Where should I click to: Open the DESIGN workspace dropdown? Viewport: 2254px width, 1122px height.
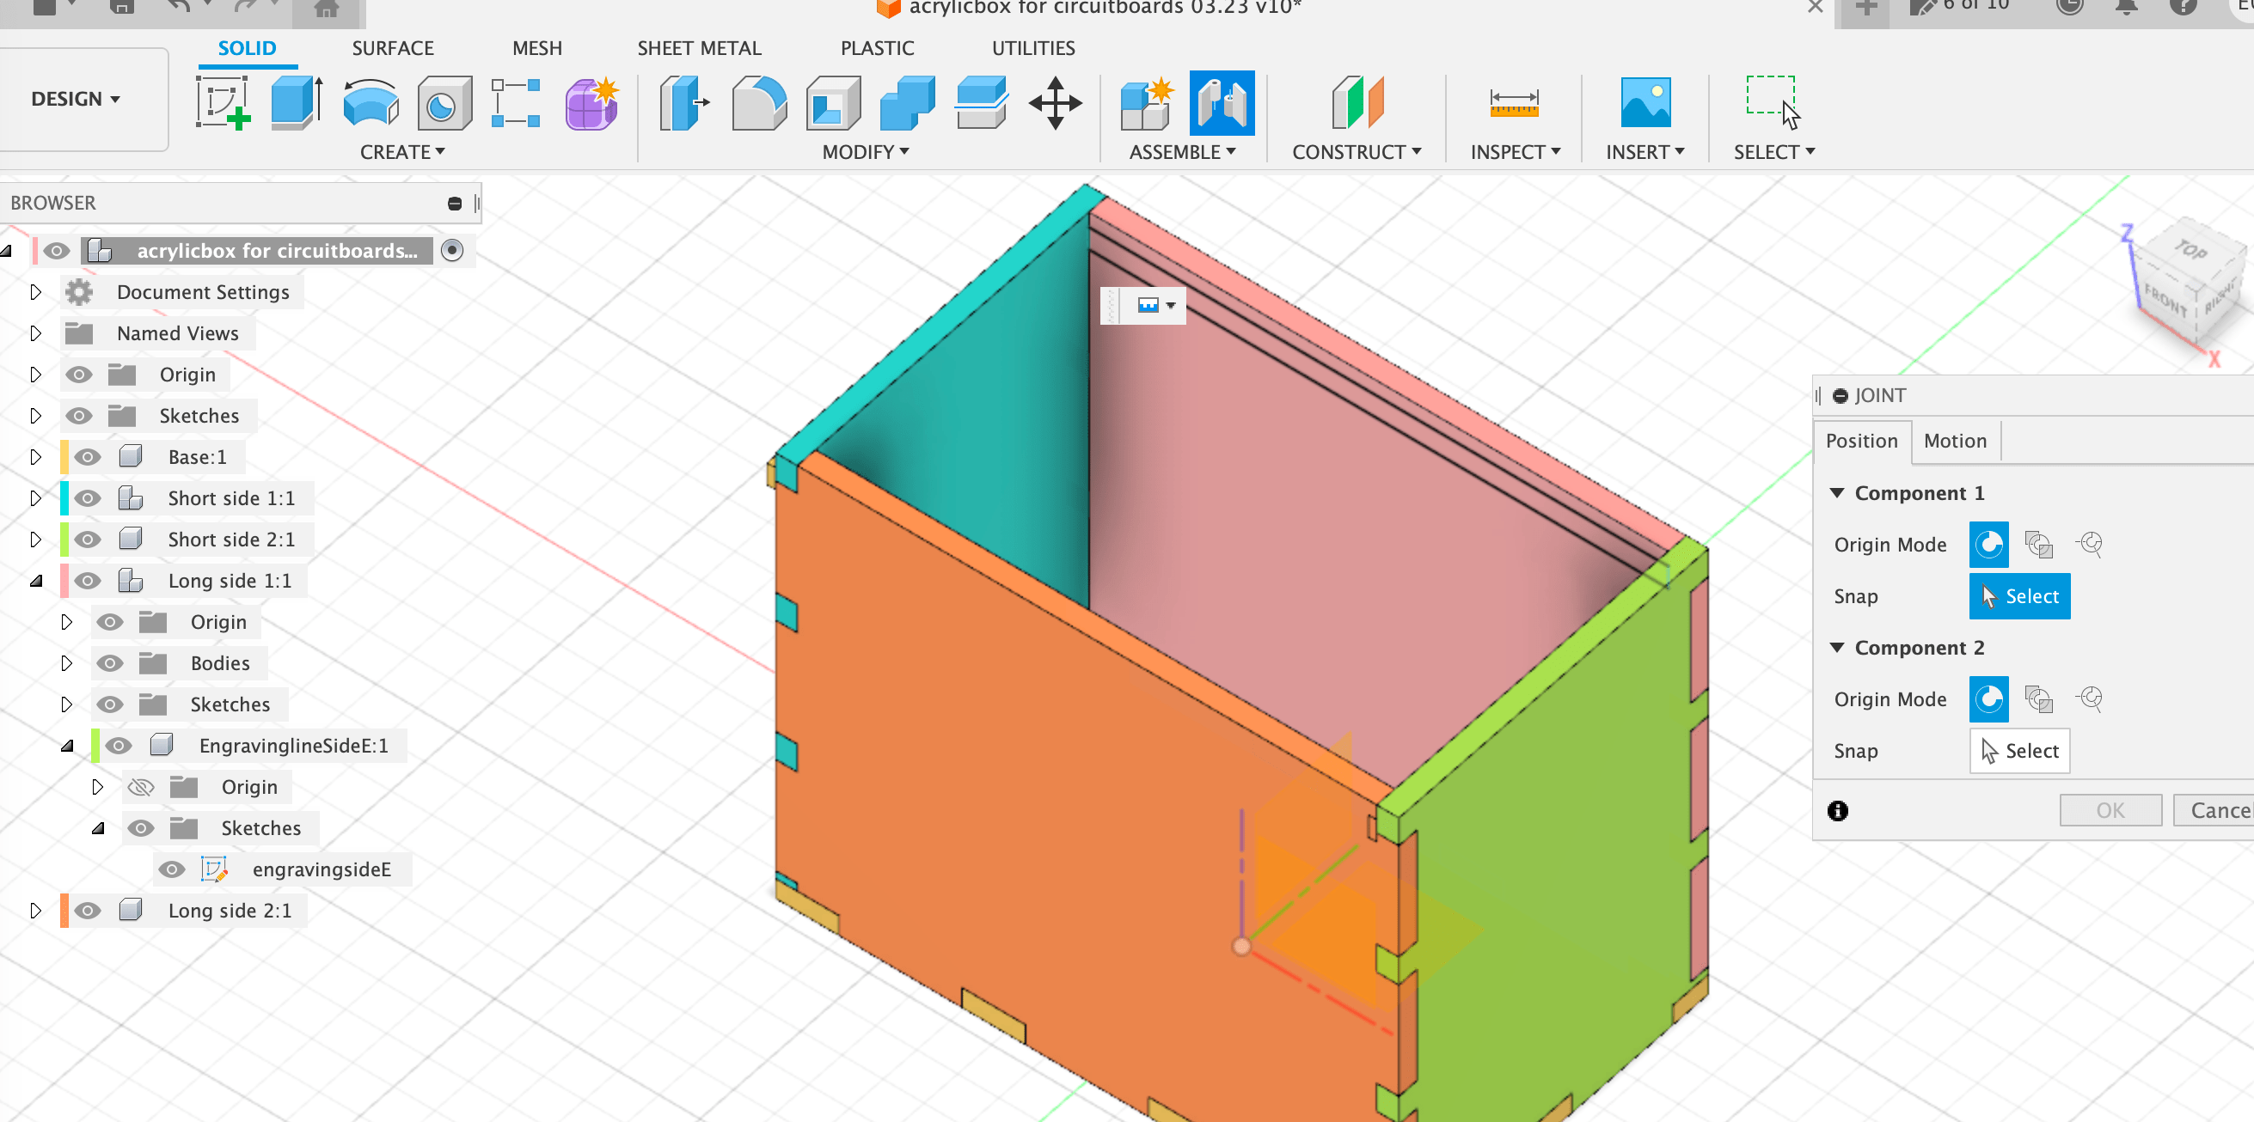pos(77,99)
